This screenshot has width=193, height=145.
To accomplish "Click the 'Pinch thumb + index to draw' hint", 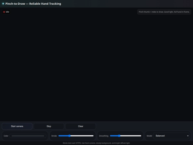I will pos(164,12).
